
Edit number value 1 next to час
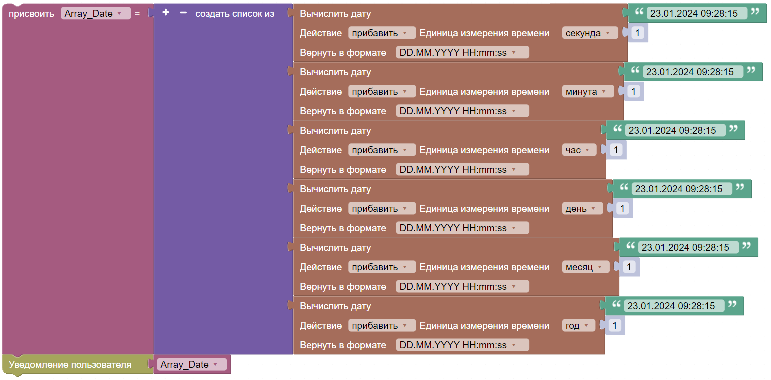[x=616, y=150]
